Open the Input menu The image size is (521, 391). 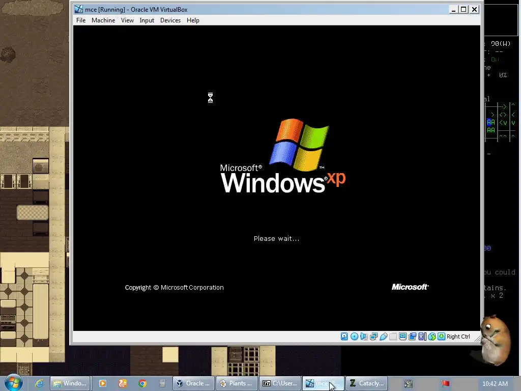(x=147, y=20)
